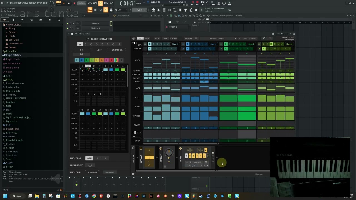This screenshot has width=356, height=200.
Task: Open the plugin hamburger menu next to Register
Action: click(196, 38)
